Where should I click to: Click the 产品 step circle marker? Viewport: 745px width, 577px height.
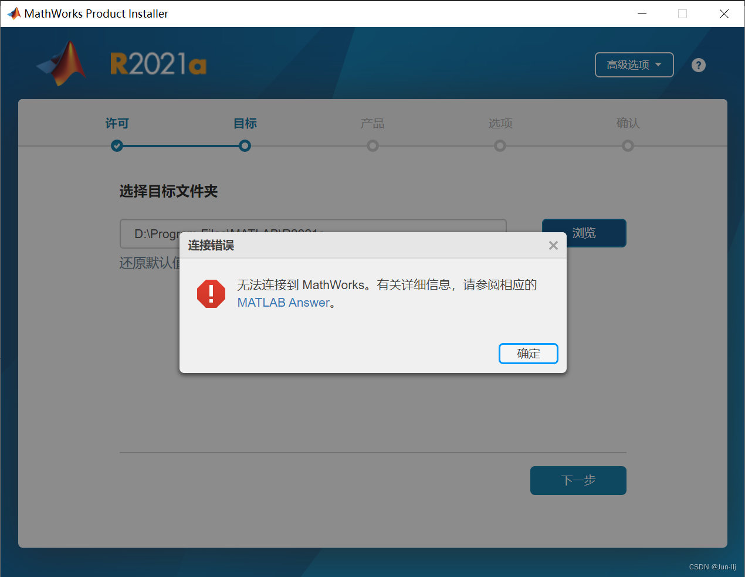pyautogui.click(x=372, y=145)
